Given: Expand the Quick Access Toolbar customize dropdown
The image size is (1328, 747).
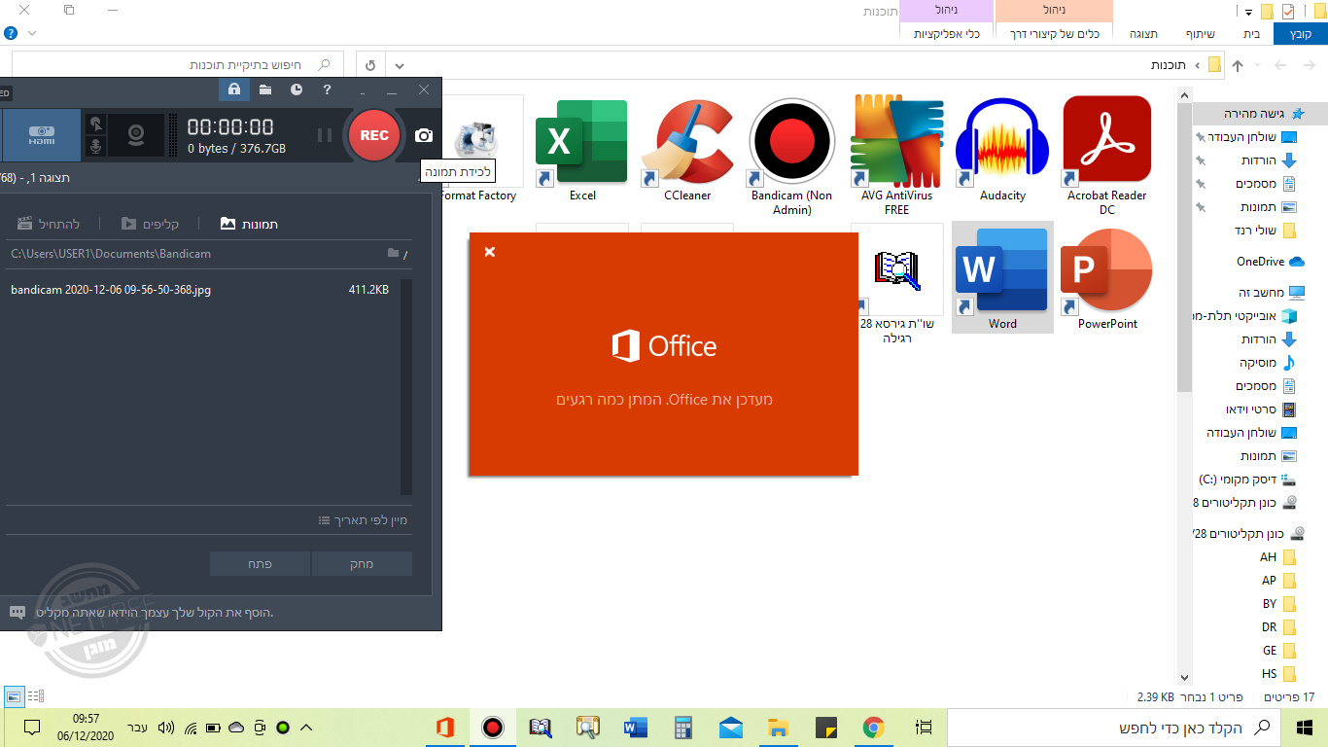Looking at the screenshot, I should coord(1248,12).
